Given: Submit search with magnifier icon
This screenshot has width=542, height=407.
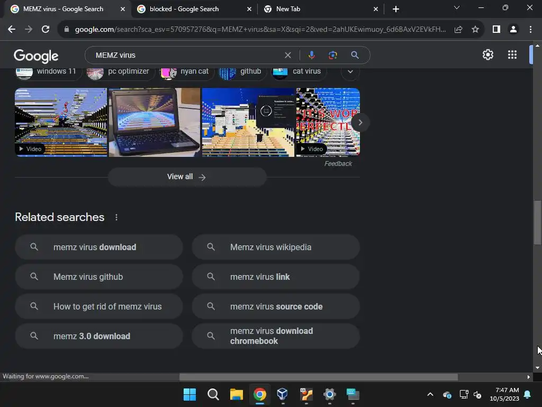Looking at the screenshot, I should [x=355, y=55].
